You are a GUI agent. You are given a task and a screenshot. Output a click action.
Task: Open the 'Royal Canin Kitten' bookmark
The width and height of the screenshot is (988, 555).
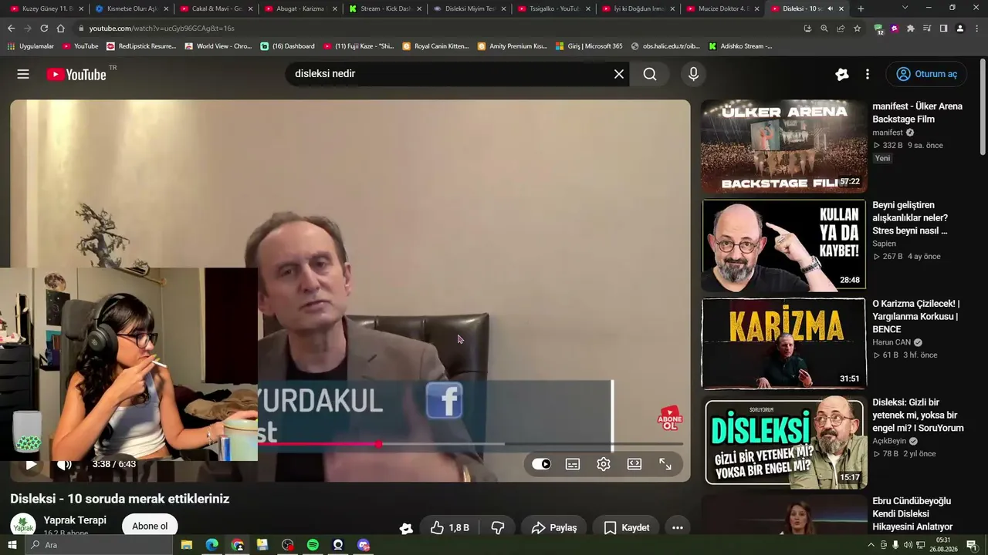pos(435,46)
